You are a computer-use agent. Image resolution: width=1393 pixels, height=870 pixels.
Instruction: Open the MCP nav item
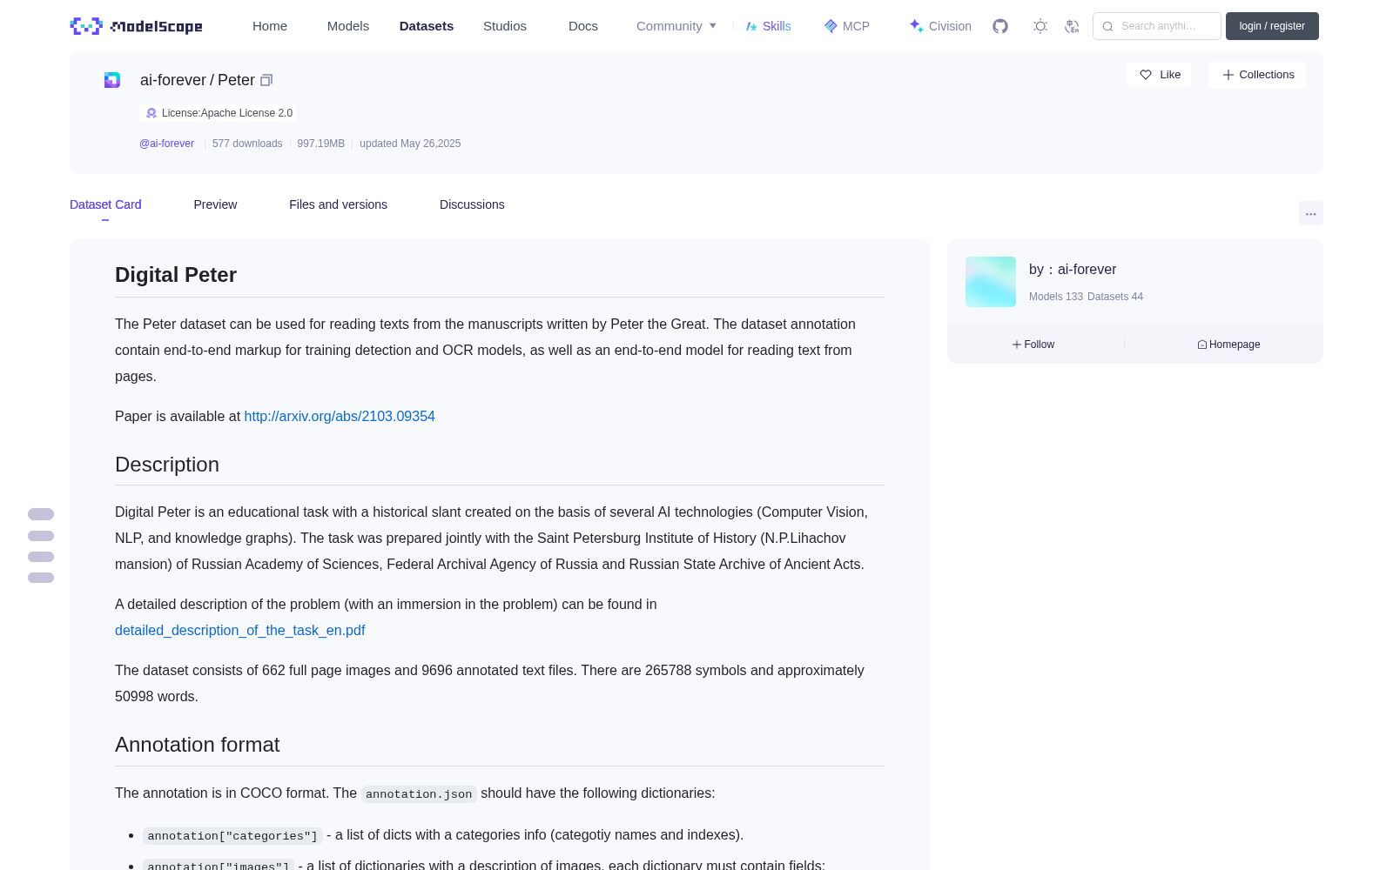click(x=847, y=26)
